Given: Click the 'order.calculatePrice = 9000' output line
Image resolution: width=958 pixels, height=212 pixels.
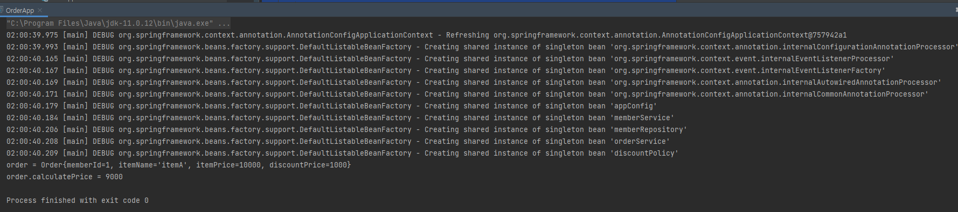Looking at the screenshot, I should 65,177.
